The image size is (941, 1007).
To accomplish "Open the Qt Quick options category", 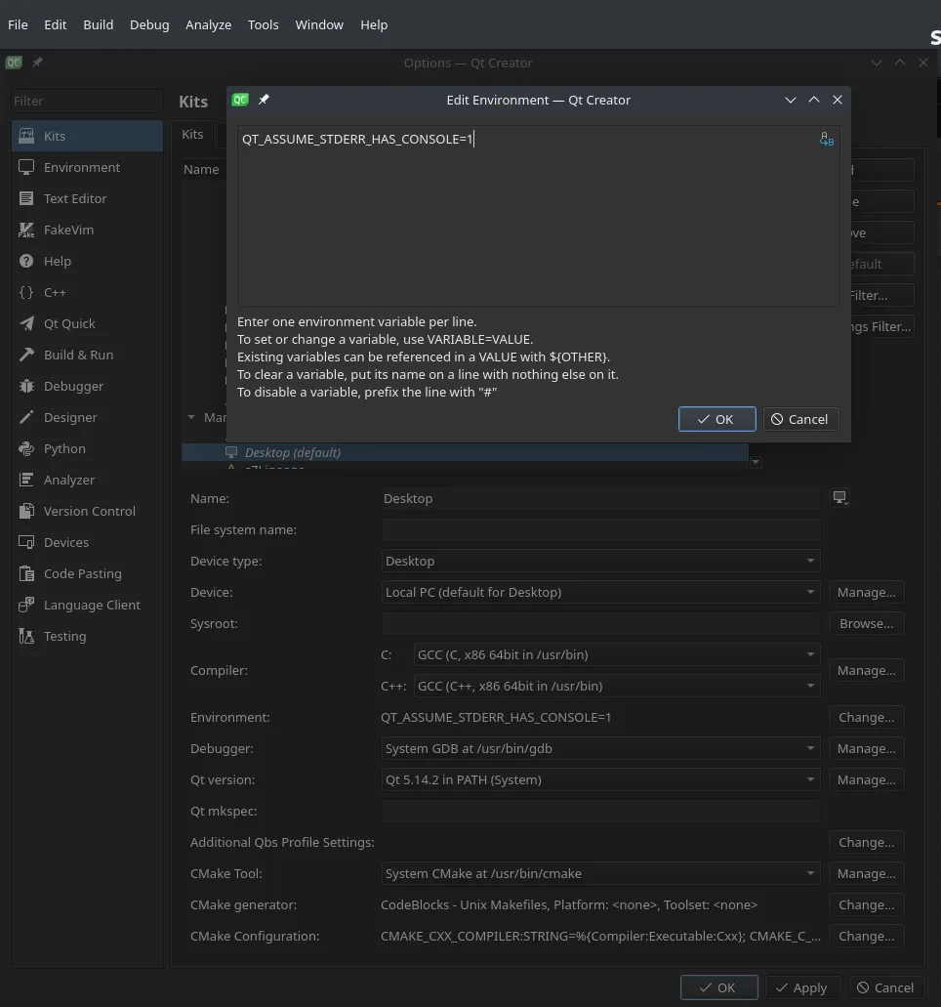I will pos(87,323).
